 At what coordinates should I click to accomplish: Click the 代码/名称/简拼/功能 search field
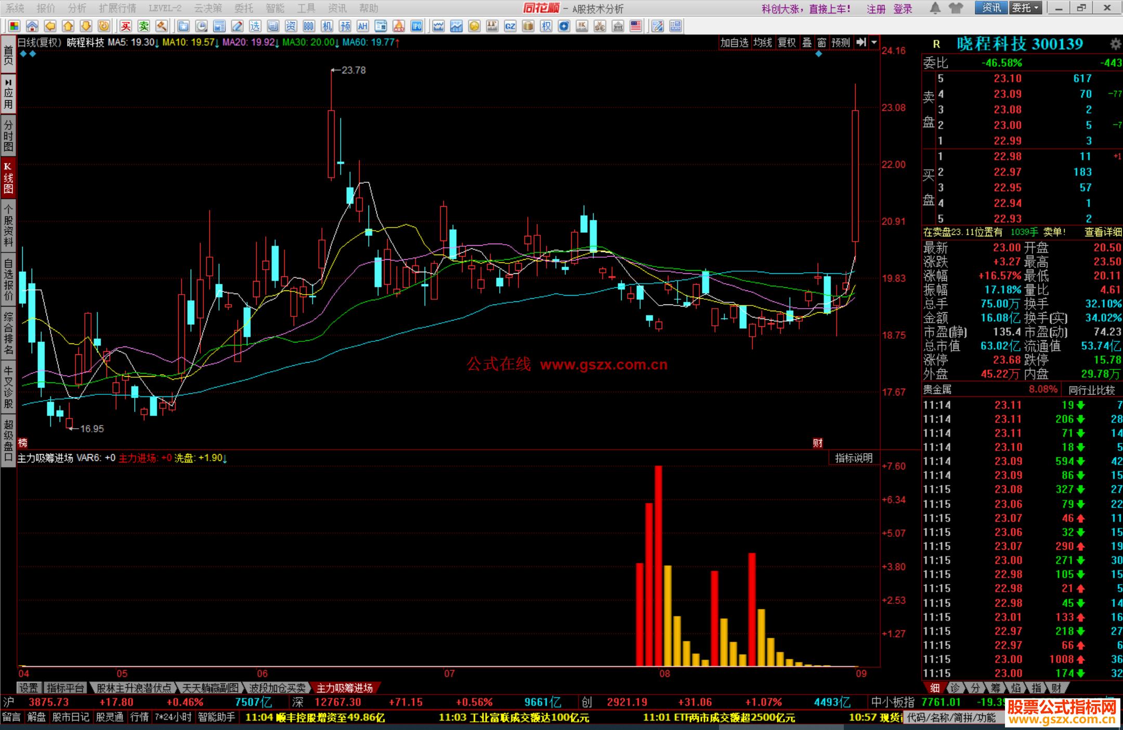pyautogui.click(x=951, y=718)
